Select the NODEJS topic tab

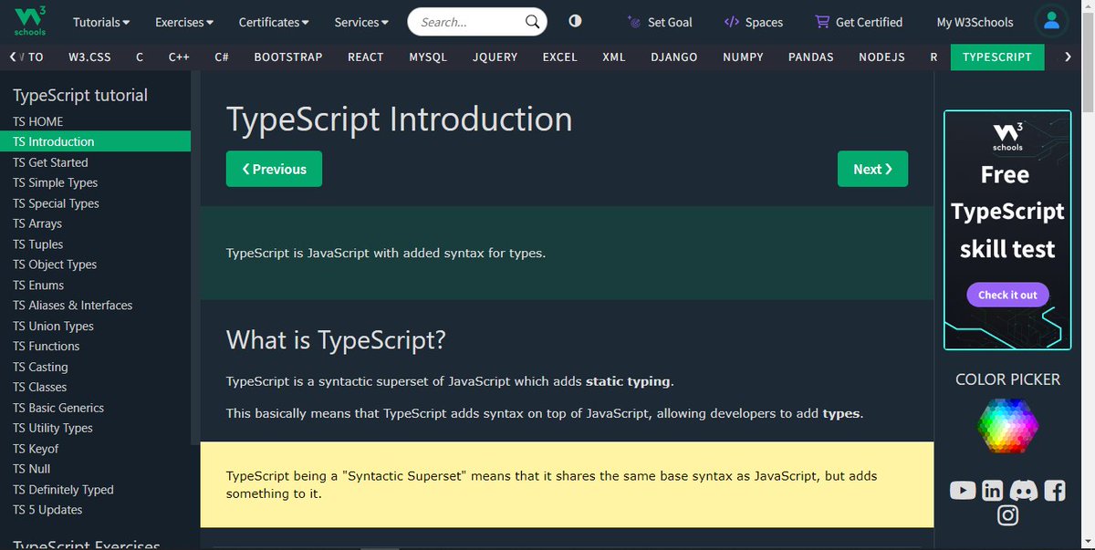pos(882,57)
